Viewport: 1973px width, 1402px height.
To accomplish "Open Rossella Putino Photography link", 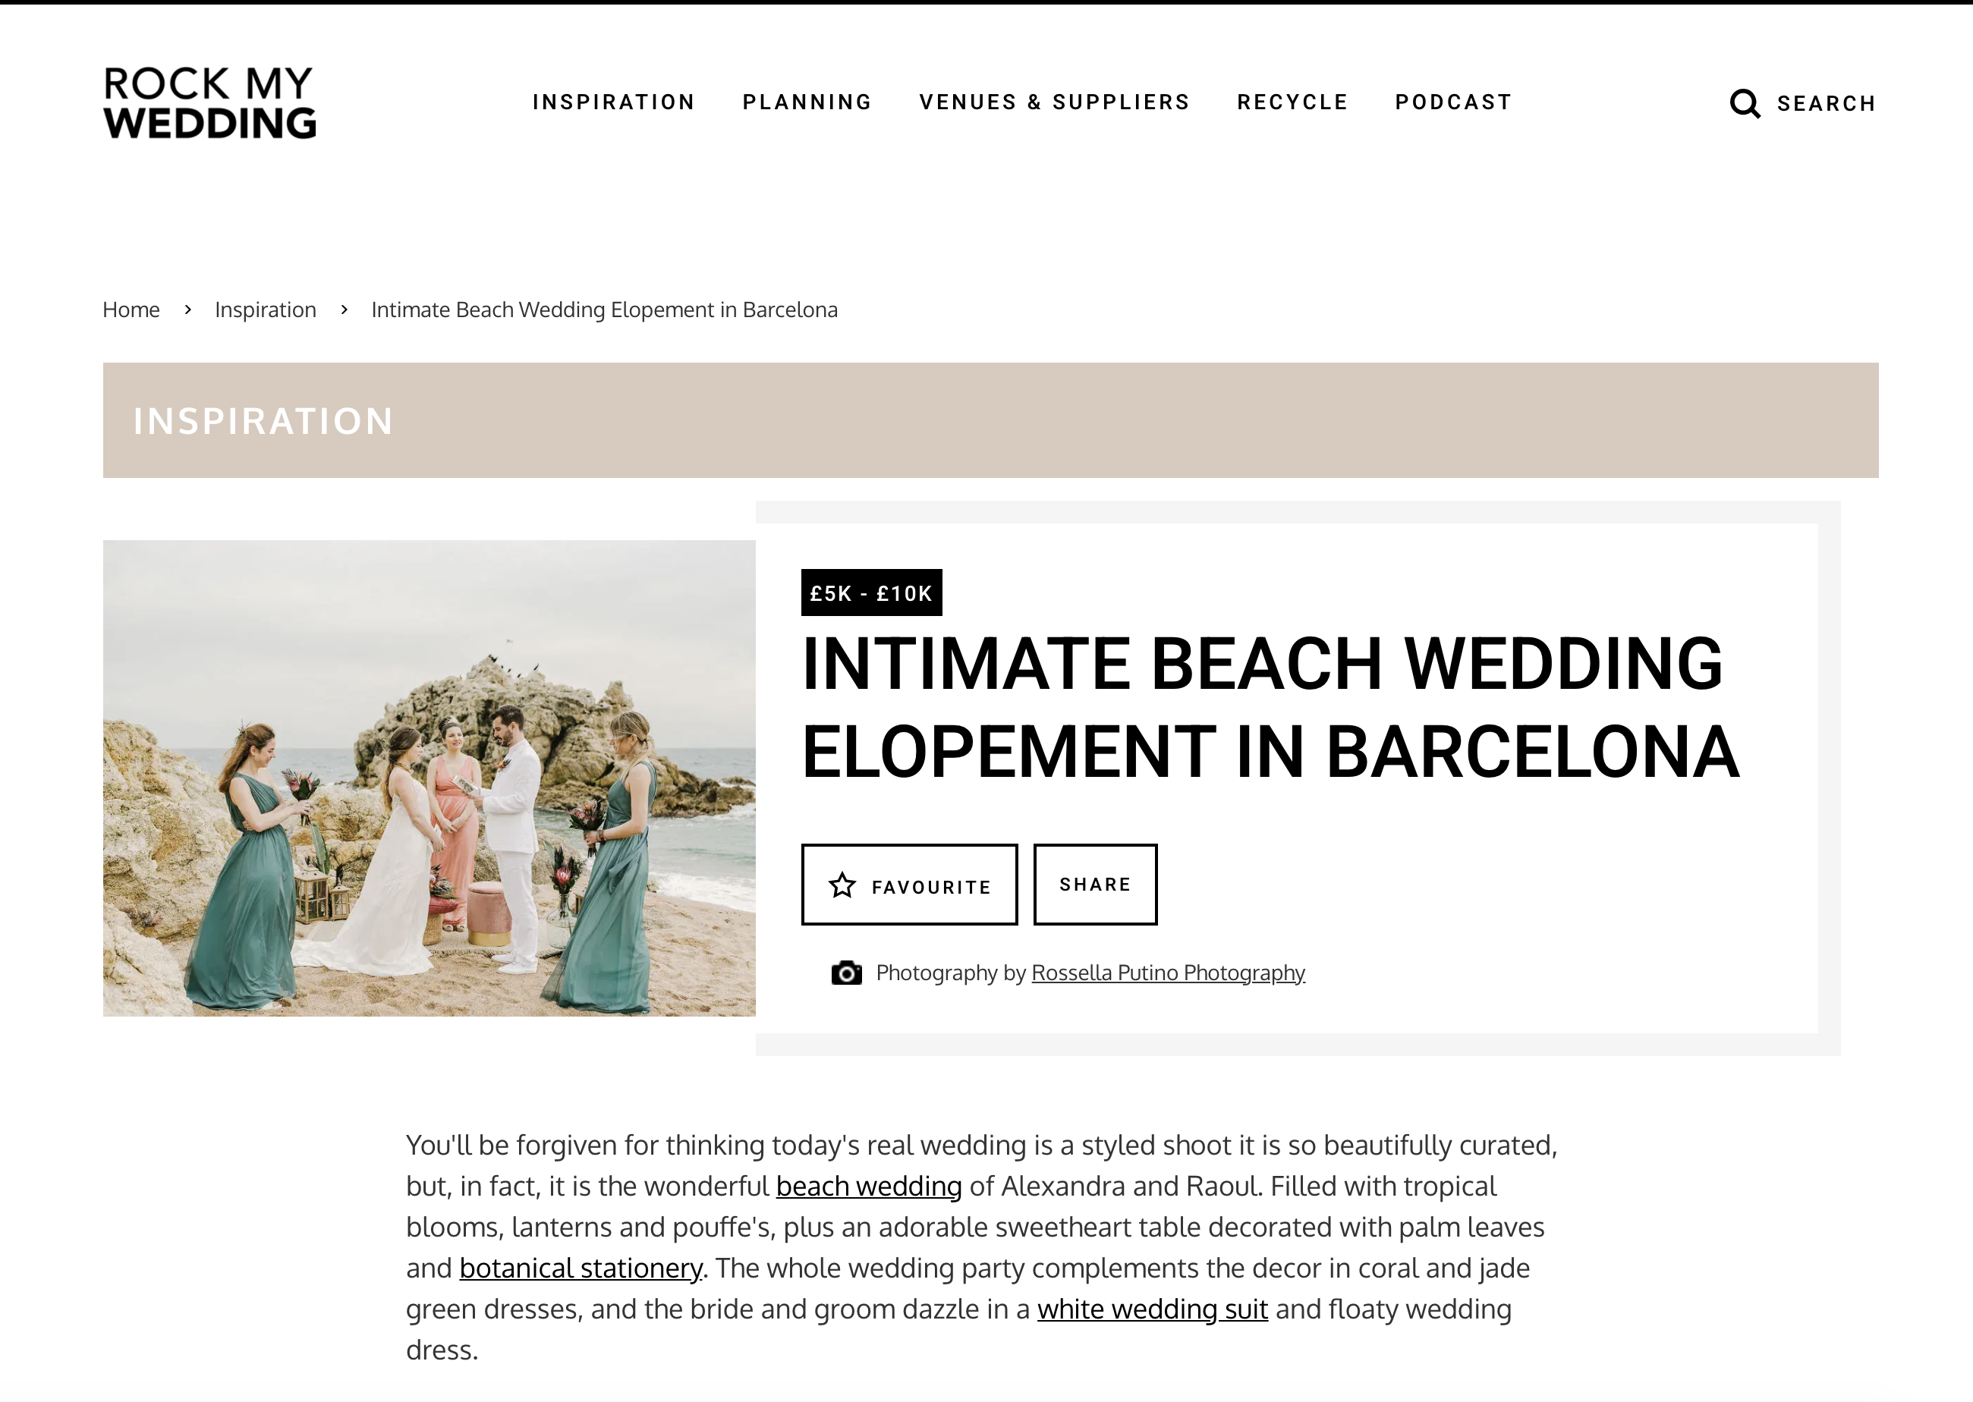I will click(x=1167, y=973).
